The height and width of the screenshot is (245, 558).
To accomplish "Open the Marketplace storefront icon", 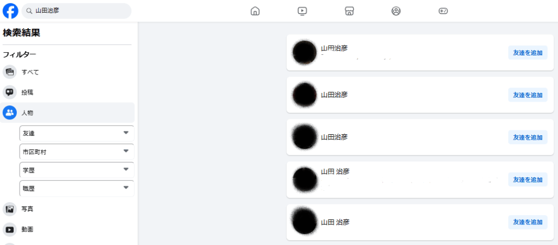I will coord(349,11).
